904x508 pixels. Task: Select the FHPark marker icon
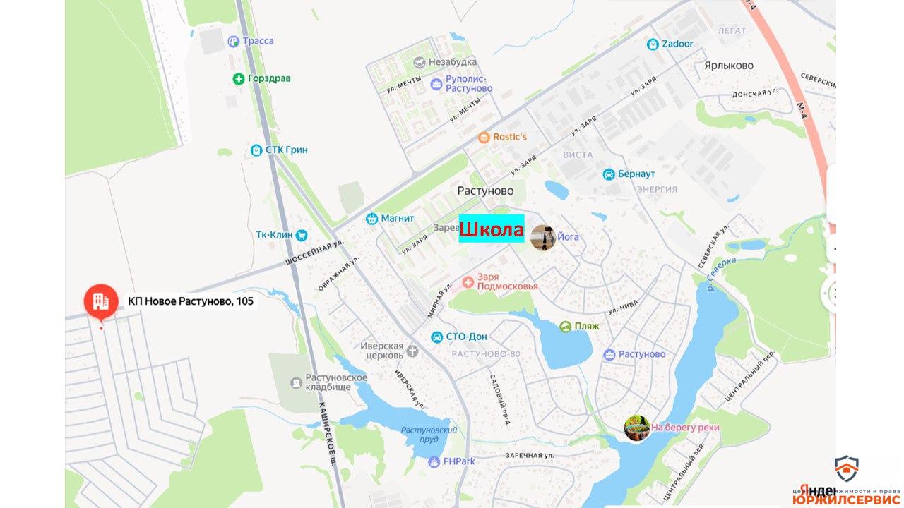(x=434, y=462)
